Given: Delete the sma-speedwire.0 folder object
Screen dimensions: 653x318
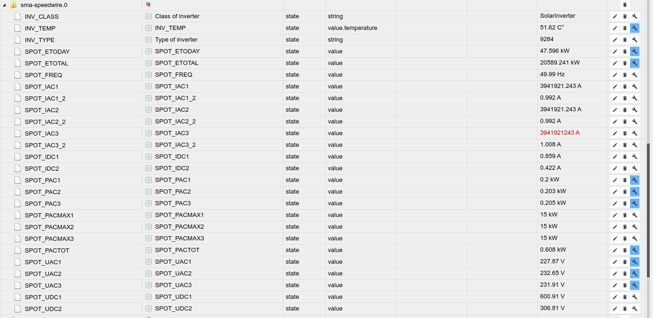Looking at the screenshot, I should (x=624, y=5).
